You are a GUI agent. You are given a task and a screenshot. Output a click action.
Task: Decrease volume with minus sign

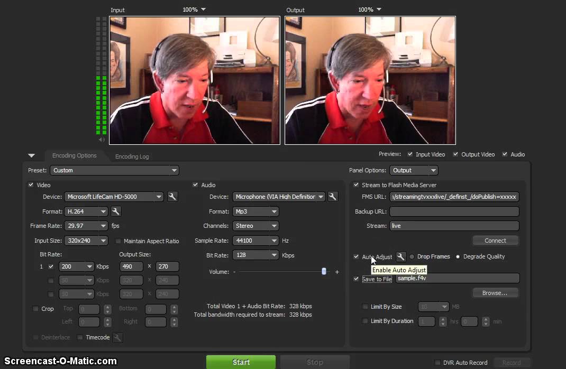234,272
